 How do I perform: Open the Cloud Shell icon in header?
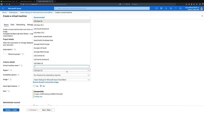157,8
